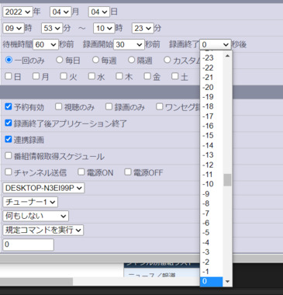
Task: Check the 水 (Wednesday) checkbox
Action: 91,76
